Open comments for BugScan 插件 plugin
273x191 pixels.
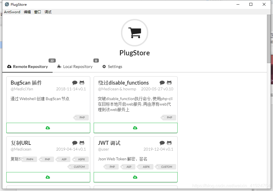75,83
